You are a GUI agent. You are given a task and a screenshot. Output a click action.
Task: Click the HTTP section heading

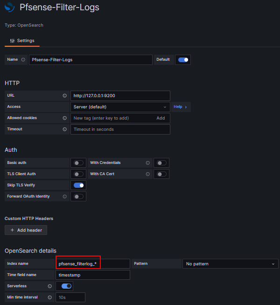pos(12,83)
